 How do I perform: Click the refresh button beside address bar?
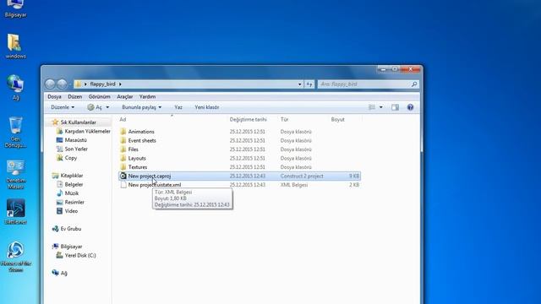(309, 84)
